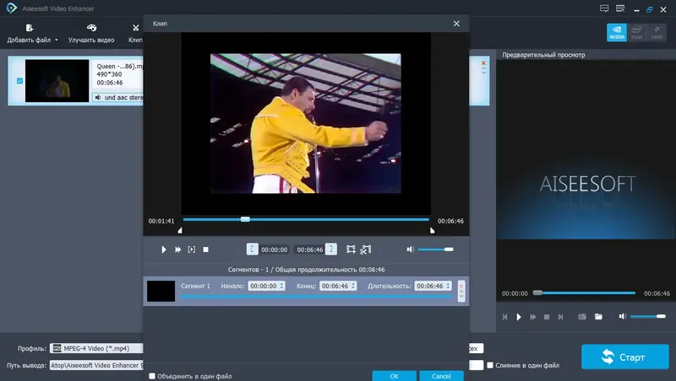This screenshot has width=676, height=381.
Task: Open the Профиль MPEG-4 Video dropdown
Action: [96, 348]
